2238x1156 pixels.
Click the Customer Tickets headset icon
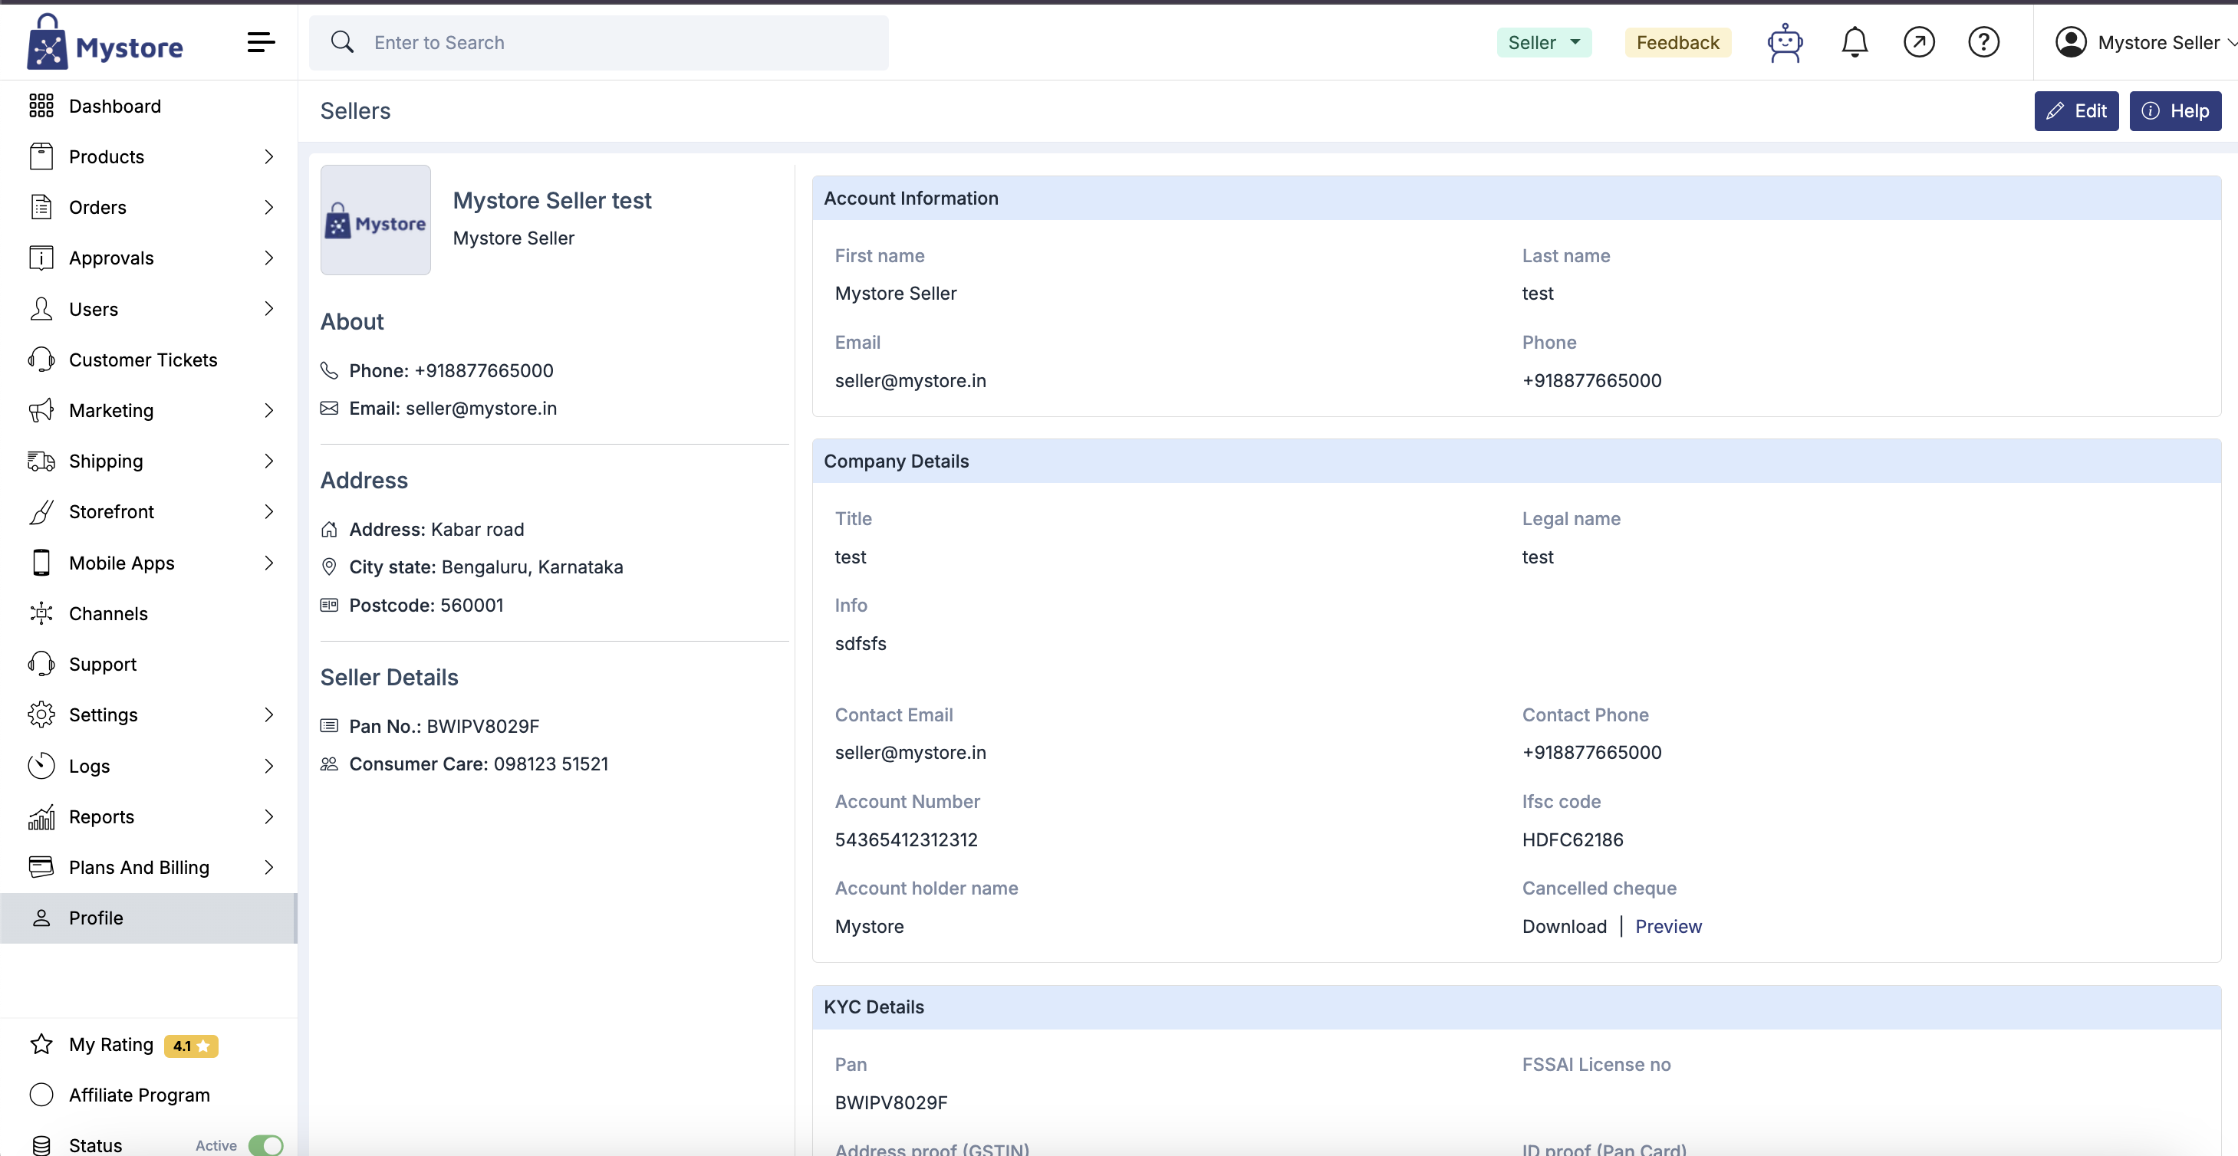coord(41,360)
